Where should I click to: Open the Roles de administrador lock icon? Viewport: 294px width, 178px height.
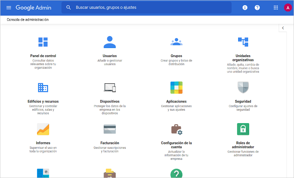pos(243,129)
